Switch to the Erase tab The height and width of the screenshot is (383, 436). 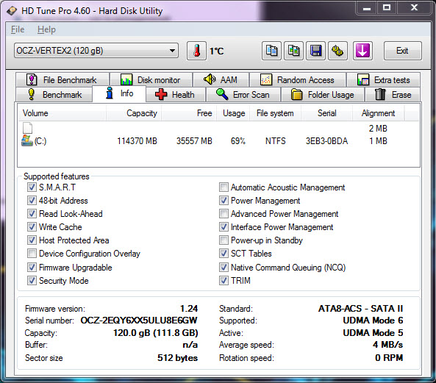coord(393,95)
